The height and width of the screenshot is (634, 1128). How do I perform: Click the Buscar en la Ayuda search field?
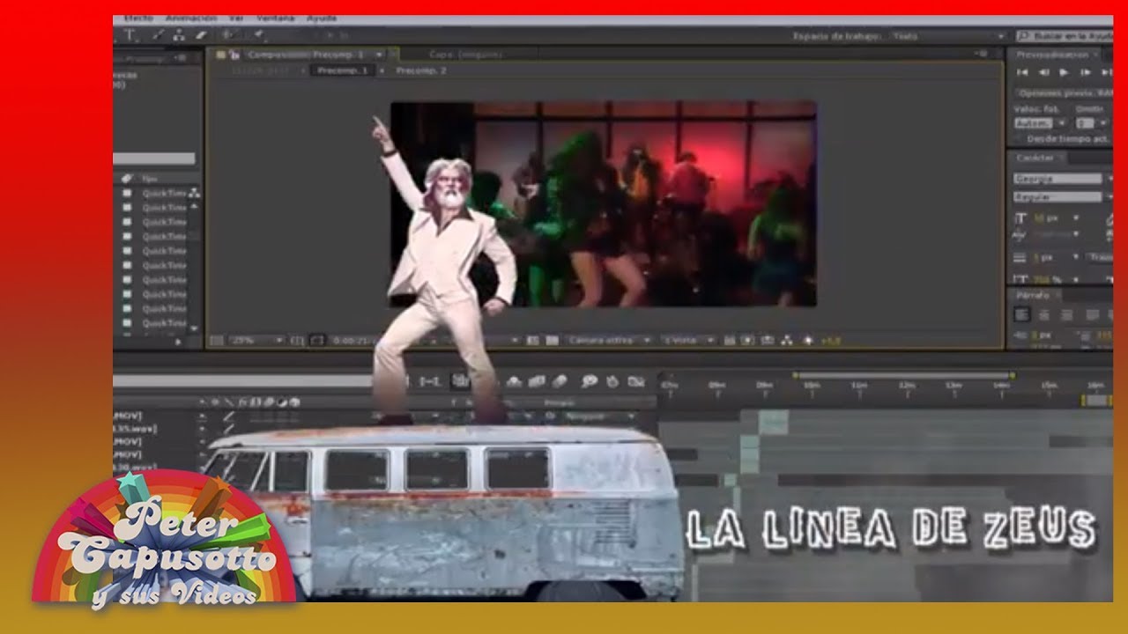point(1066,36)
